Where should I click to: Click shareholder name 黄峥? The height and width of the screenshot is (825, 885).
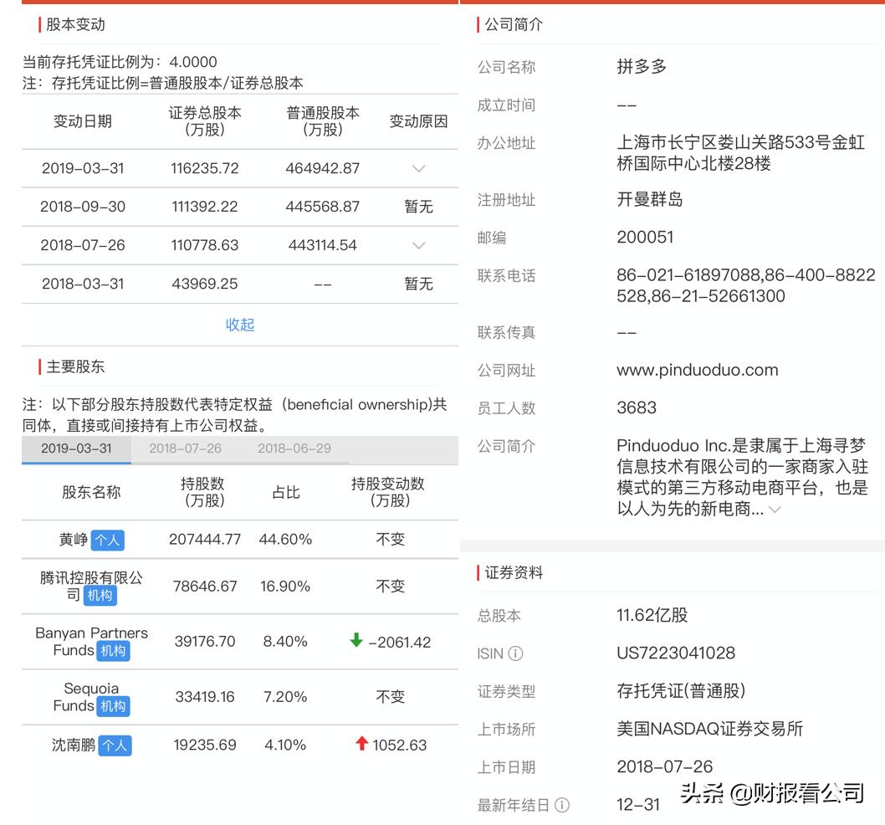click(74, 540)
